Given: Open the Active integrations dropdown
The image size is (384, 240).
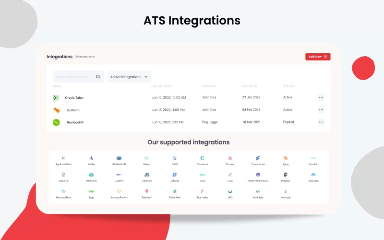Looking at the screenshot, I should [x=129, y=77].
